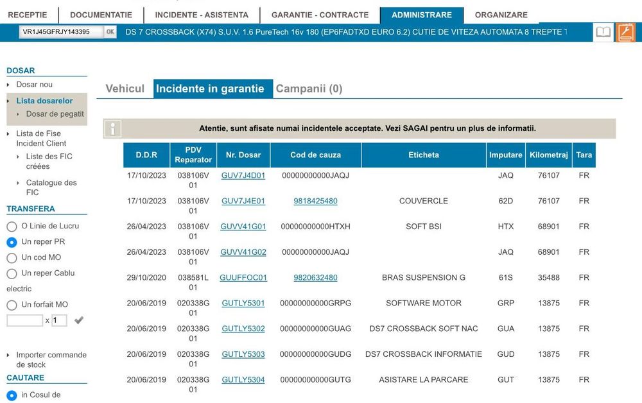Open dossier link GUTLY5304
Viewport: 642px width, 403px height.
243,380
